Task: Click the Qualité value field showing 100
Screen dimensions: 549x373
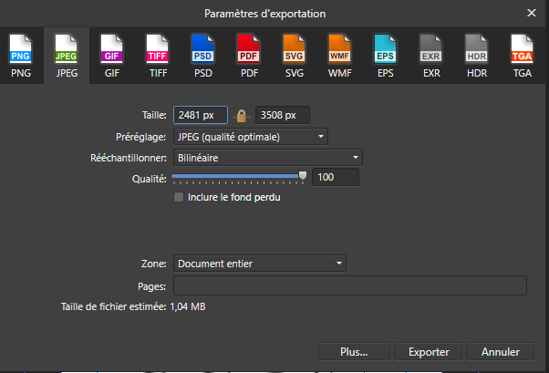Action: pyautogui.click(x=336, y=177)
